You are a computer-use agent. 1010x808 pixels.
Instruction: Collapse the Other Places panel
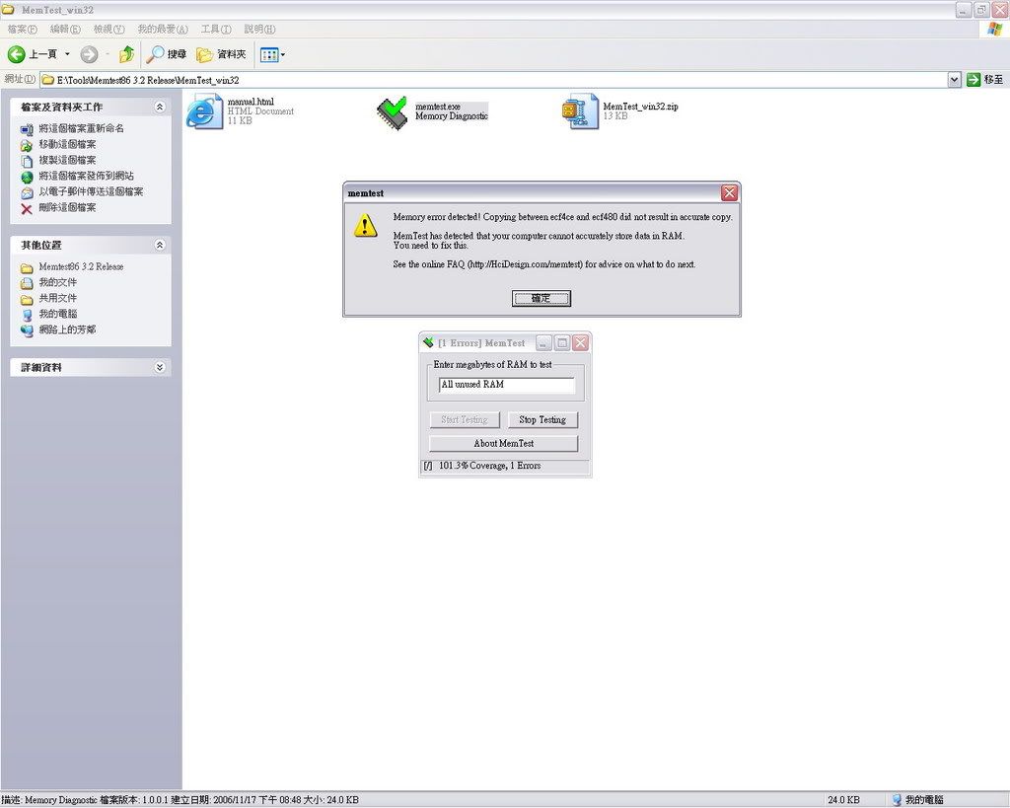point(160,245)
